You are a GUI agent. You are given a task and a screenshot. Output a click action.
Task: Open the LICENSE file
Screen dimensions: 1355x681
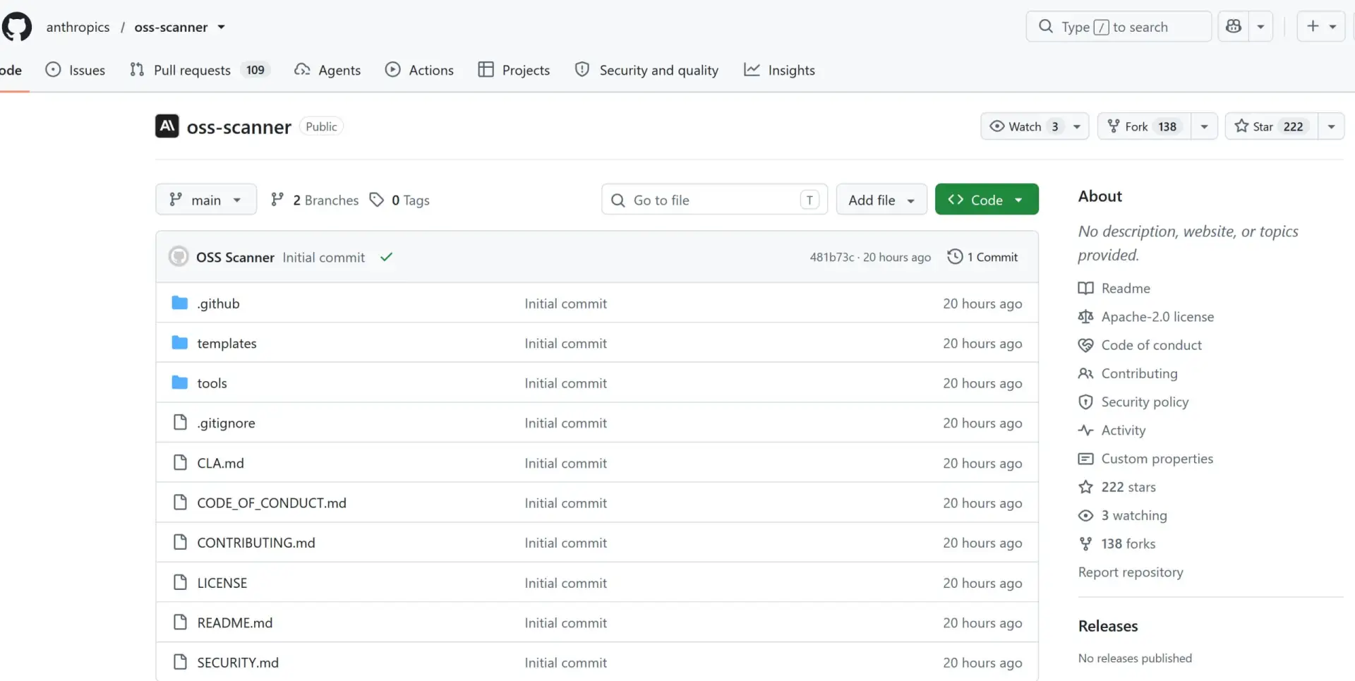(222, 583)
